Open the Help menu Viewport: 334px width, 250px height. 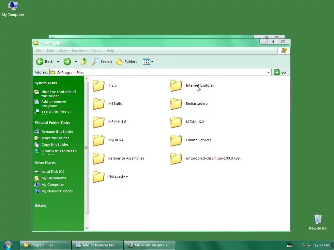(x=110, y=51)
